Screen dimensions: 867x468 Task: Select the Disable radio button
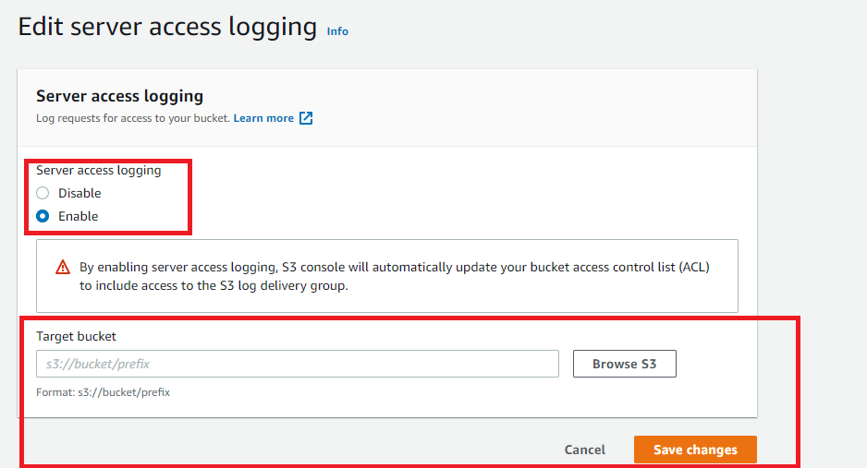(43, 193)
